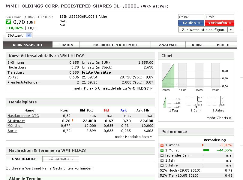The image size is (243, 180).
Task: Click the blue Kaufen button
Action: pyautogui.click(x=191, y=23)
